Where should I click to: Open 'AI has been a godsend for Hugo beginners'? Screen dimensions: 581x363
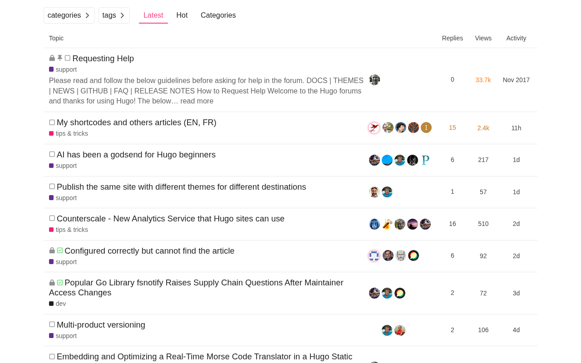pos(136,155)
